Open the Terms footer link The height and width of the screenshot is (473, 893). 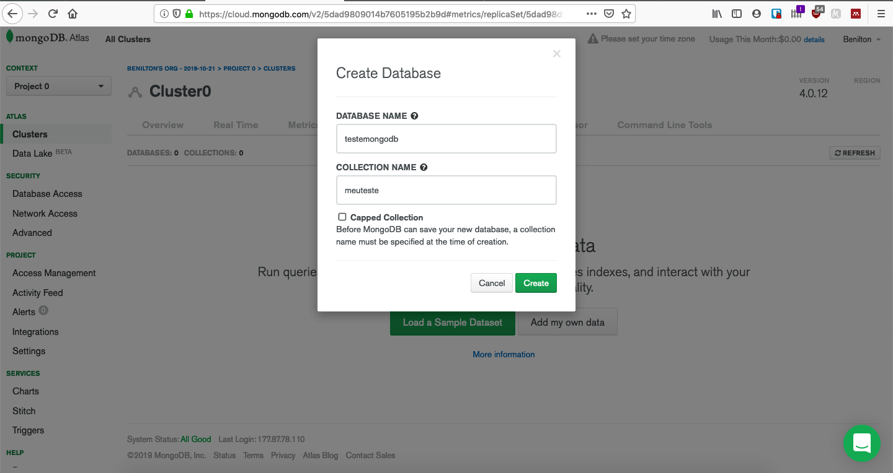[253, 455]
